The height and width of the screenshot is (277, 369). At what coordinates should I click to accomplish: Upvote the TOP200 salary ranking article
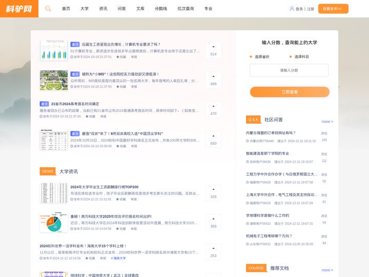[x=213, y=193]
